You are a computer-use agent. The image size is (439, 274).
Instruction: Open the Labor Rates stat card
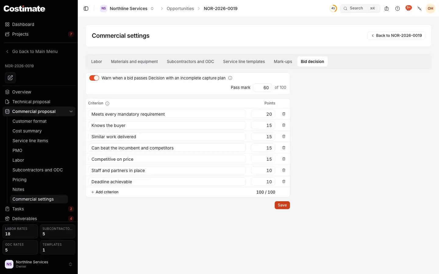[x=20, y=231]
